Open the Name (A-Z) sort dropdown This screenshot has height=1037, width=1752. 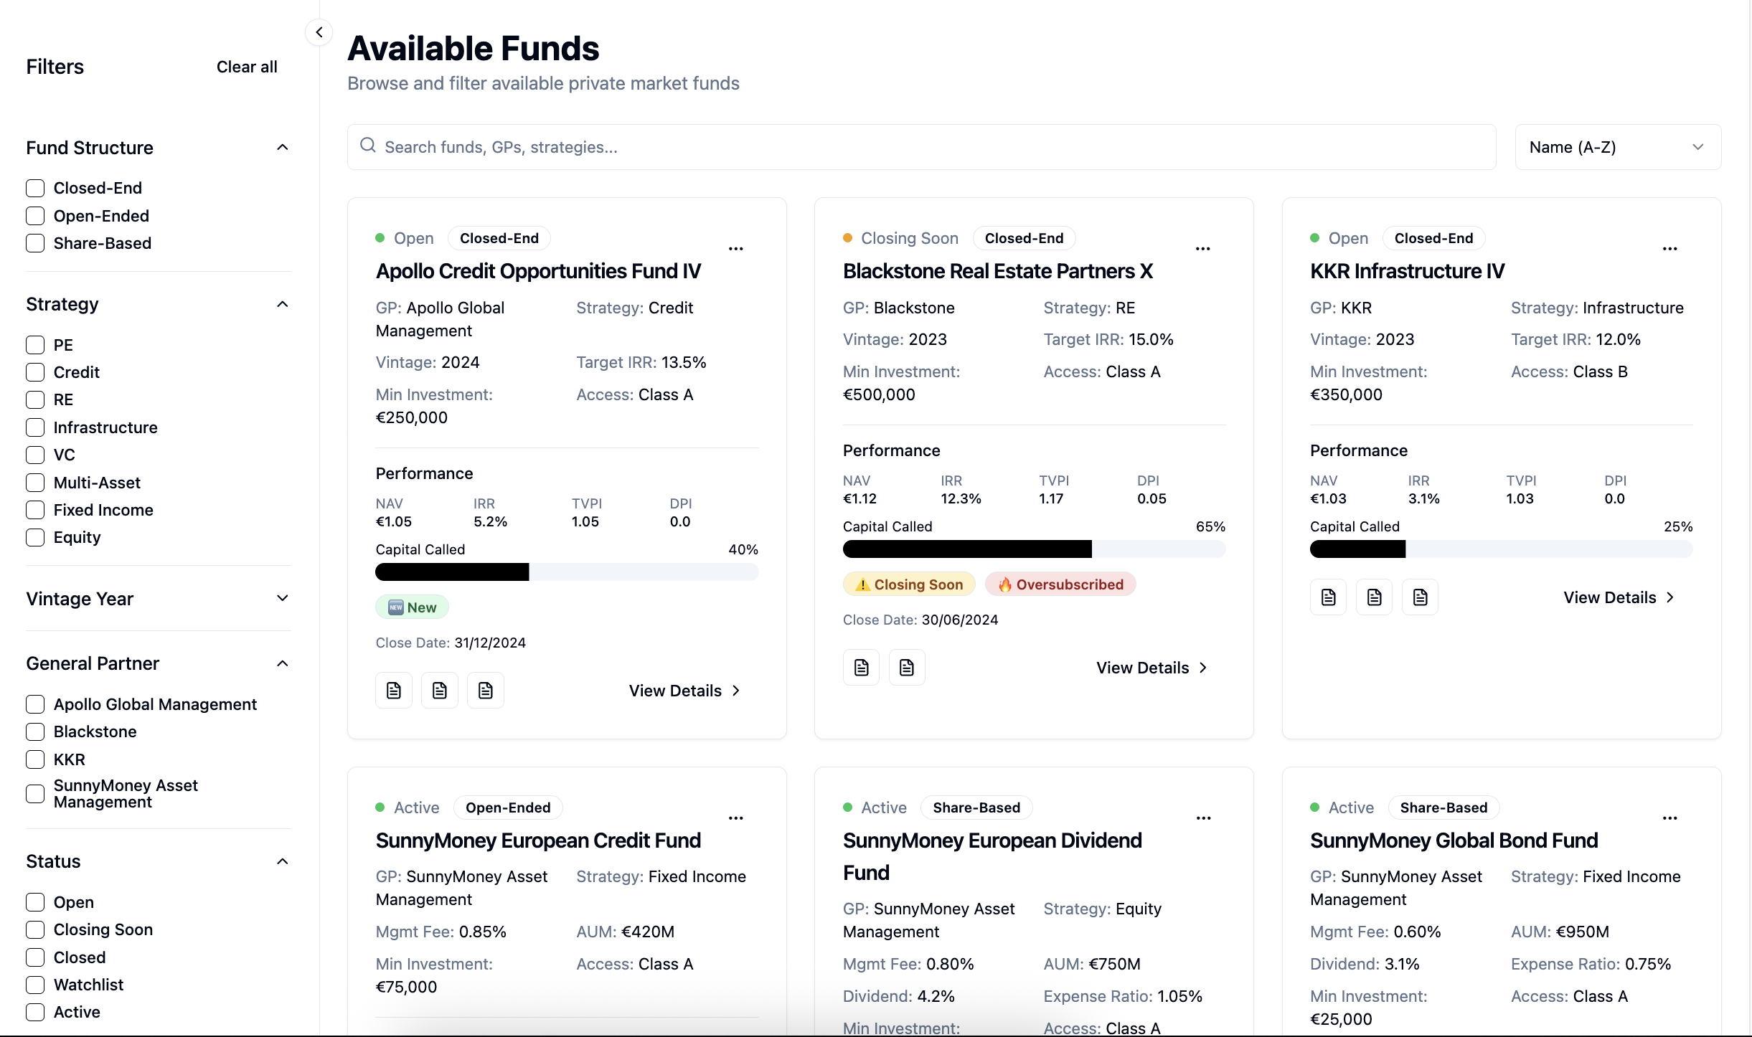[1617, 147]
